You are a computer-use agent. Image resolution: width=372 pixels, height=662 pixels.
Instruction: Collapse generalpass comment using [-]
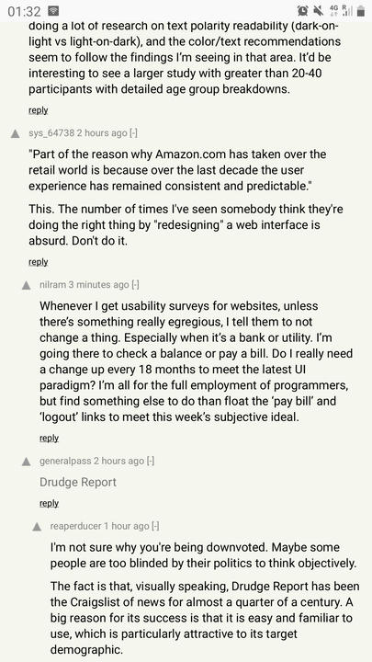(x=150, y=461)
